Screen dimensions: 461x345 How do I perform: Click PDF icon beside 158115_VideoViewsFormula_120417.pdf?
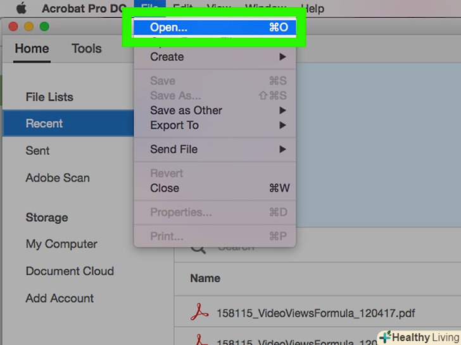coord(199,312)
